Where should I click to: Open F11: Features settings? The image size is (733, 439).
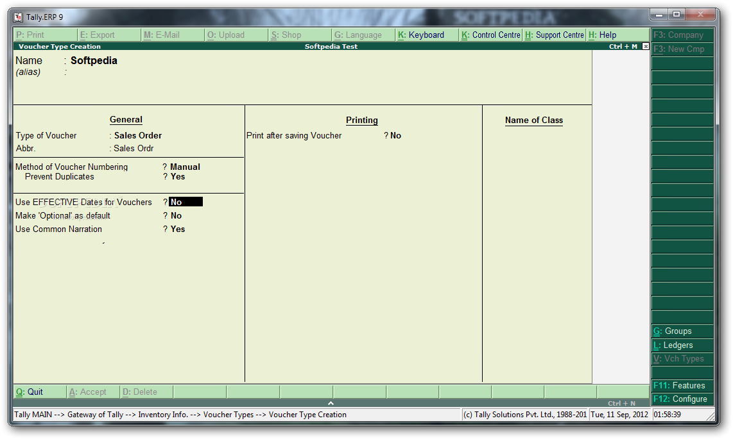pos(682,385)
